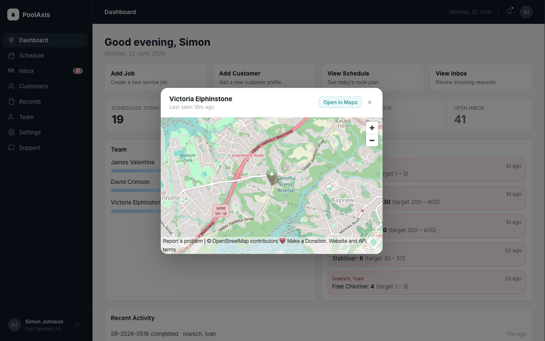The height and width of the screenshot is (341, 545).
Task: Click the Settings gear icon
Action: click(x=11, y=132)
